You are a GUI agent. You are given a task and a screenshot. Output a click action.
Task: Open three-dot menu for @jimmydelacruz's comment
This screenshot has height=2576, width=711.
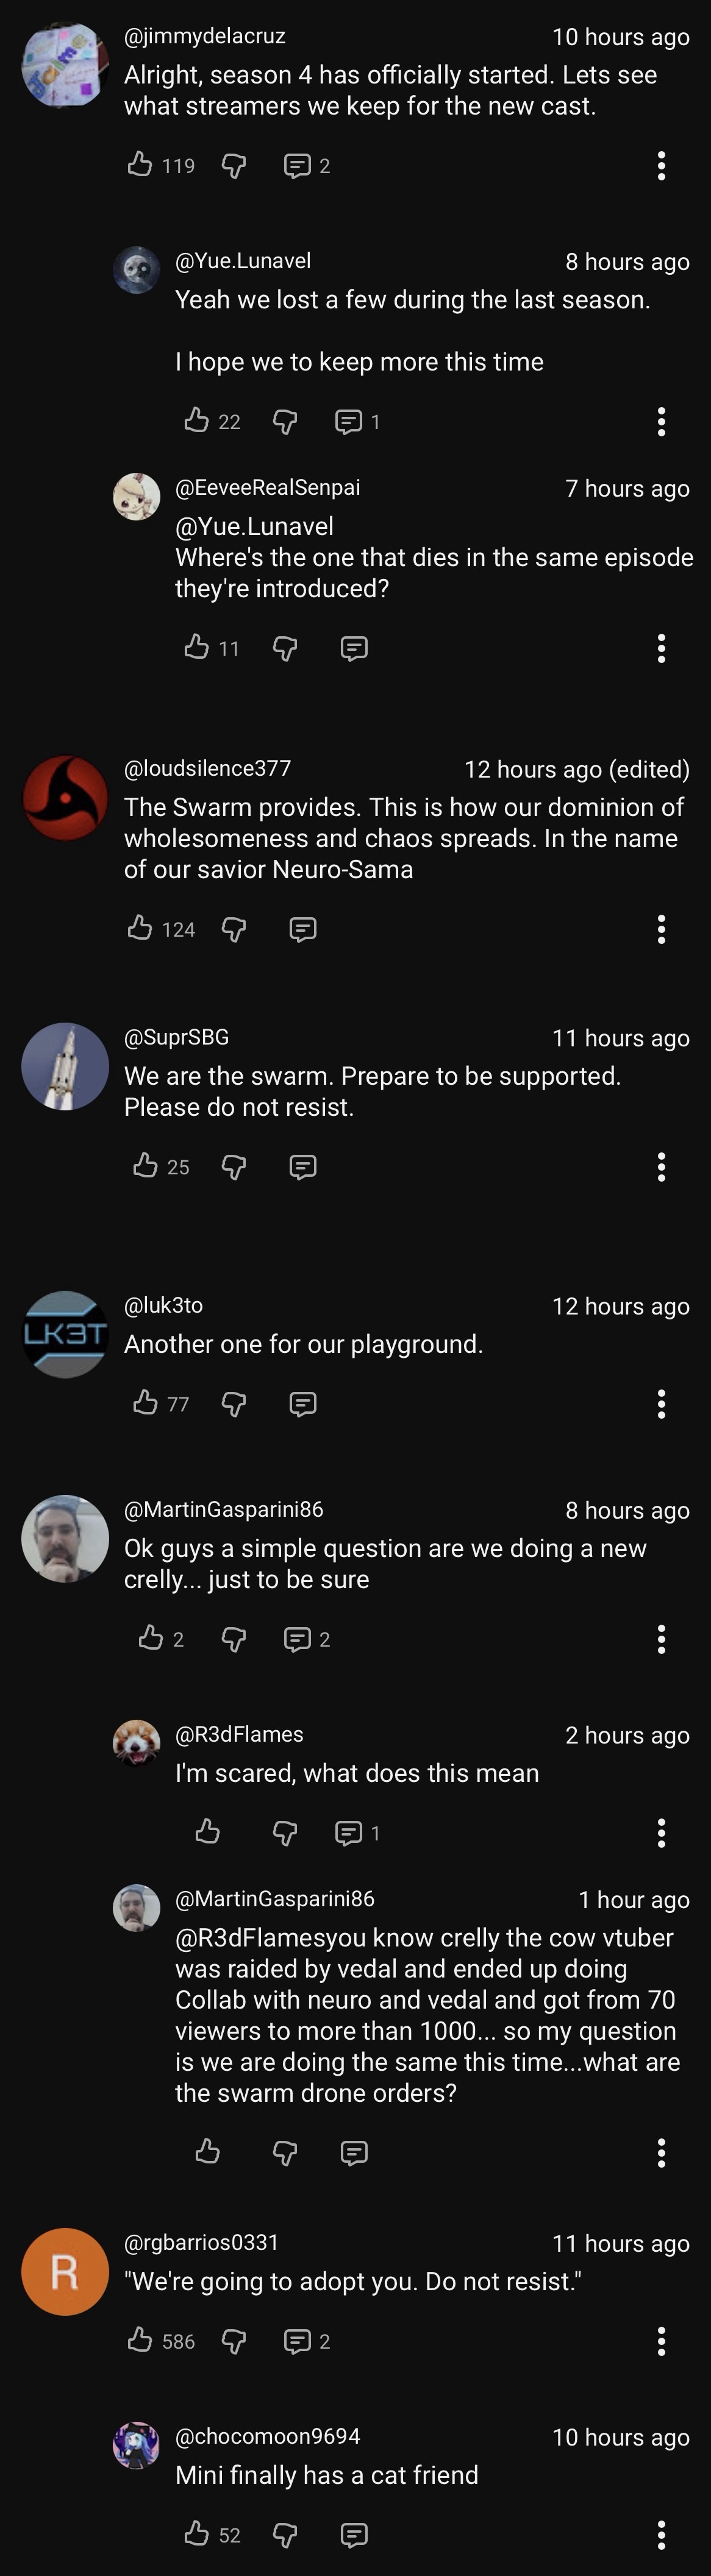[661, 165]
